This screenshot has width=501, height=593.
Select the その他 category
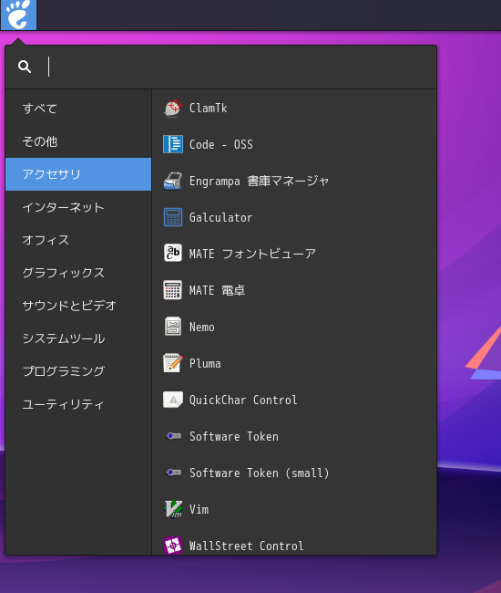[x=78, y=141]
